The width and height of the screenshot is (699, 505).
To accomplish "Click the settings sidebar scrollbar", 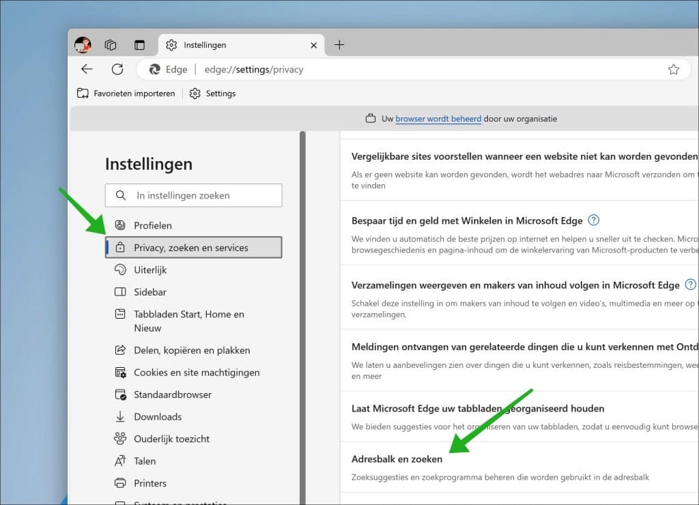I will point(302,317).
